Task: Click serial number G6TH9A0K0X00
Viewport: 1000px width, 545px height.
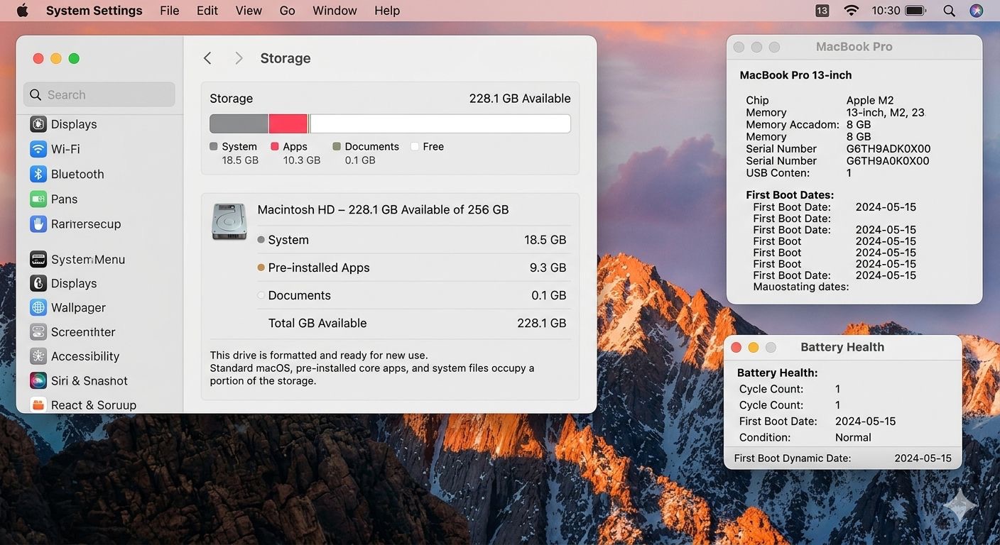Action: pos(888,160)
